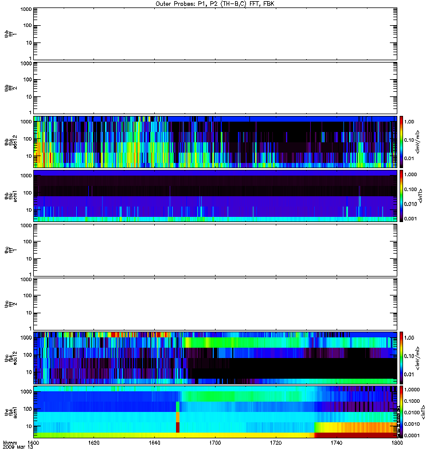
Task: Click the <|nT|> unit label beside thc scm1
Action: (x=423, y=412)
